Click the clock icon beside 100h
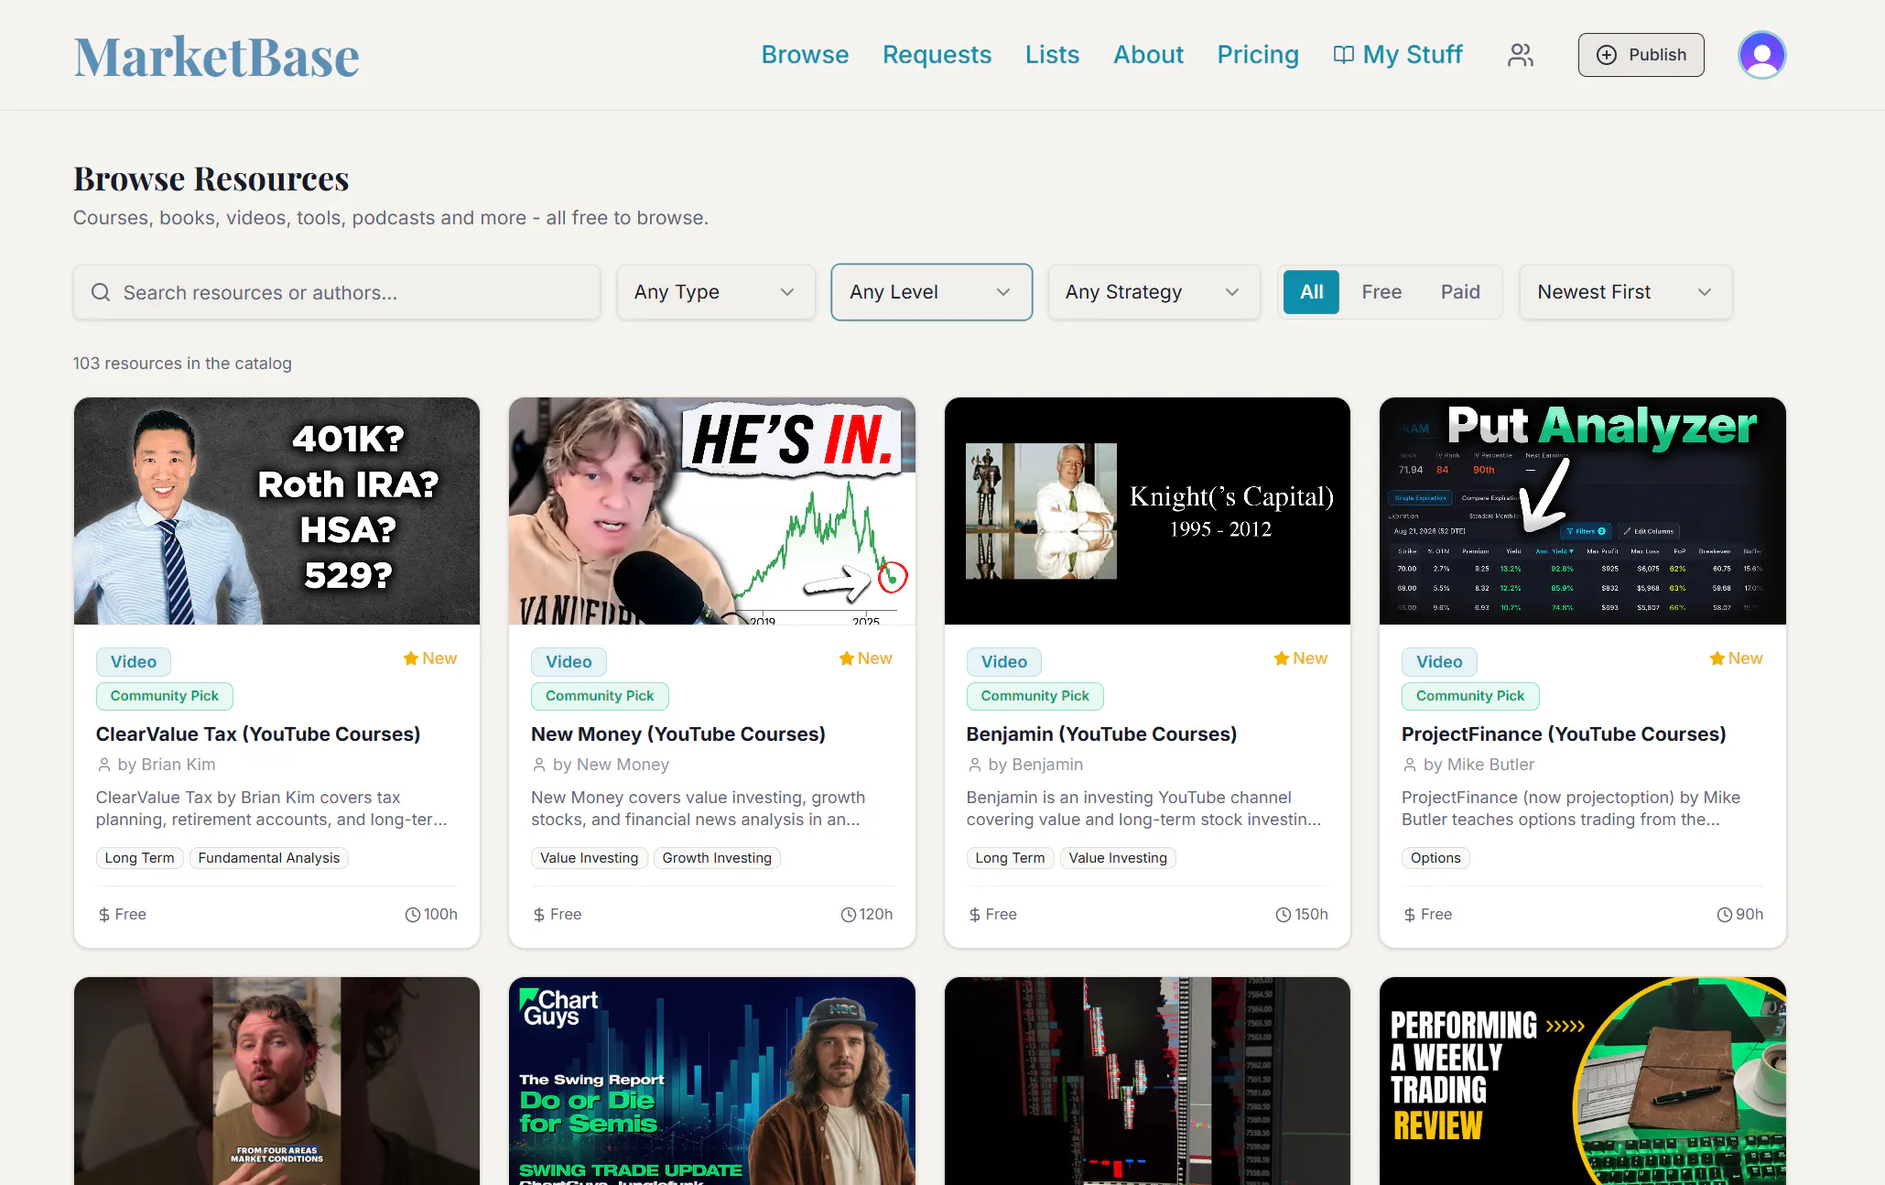1885x1185 pixels. pos(413,915)
